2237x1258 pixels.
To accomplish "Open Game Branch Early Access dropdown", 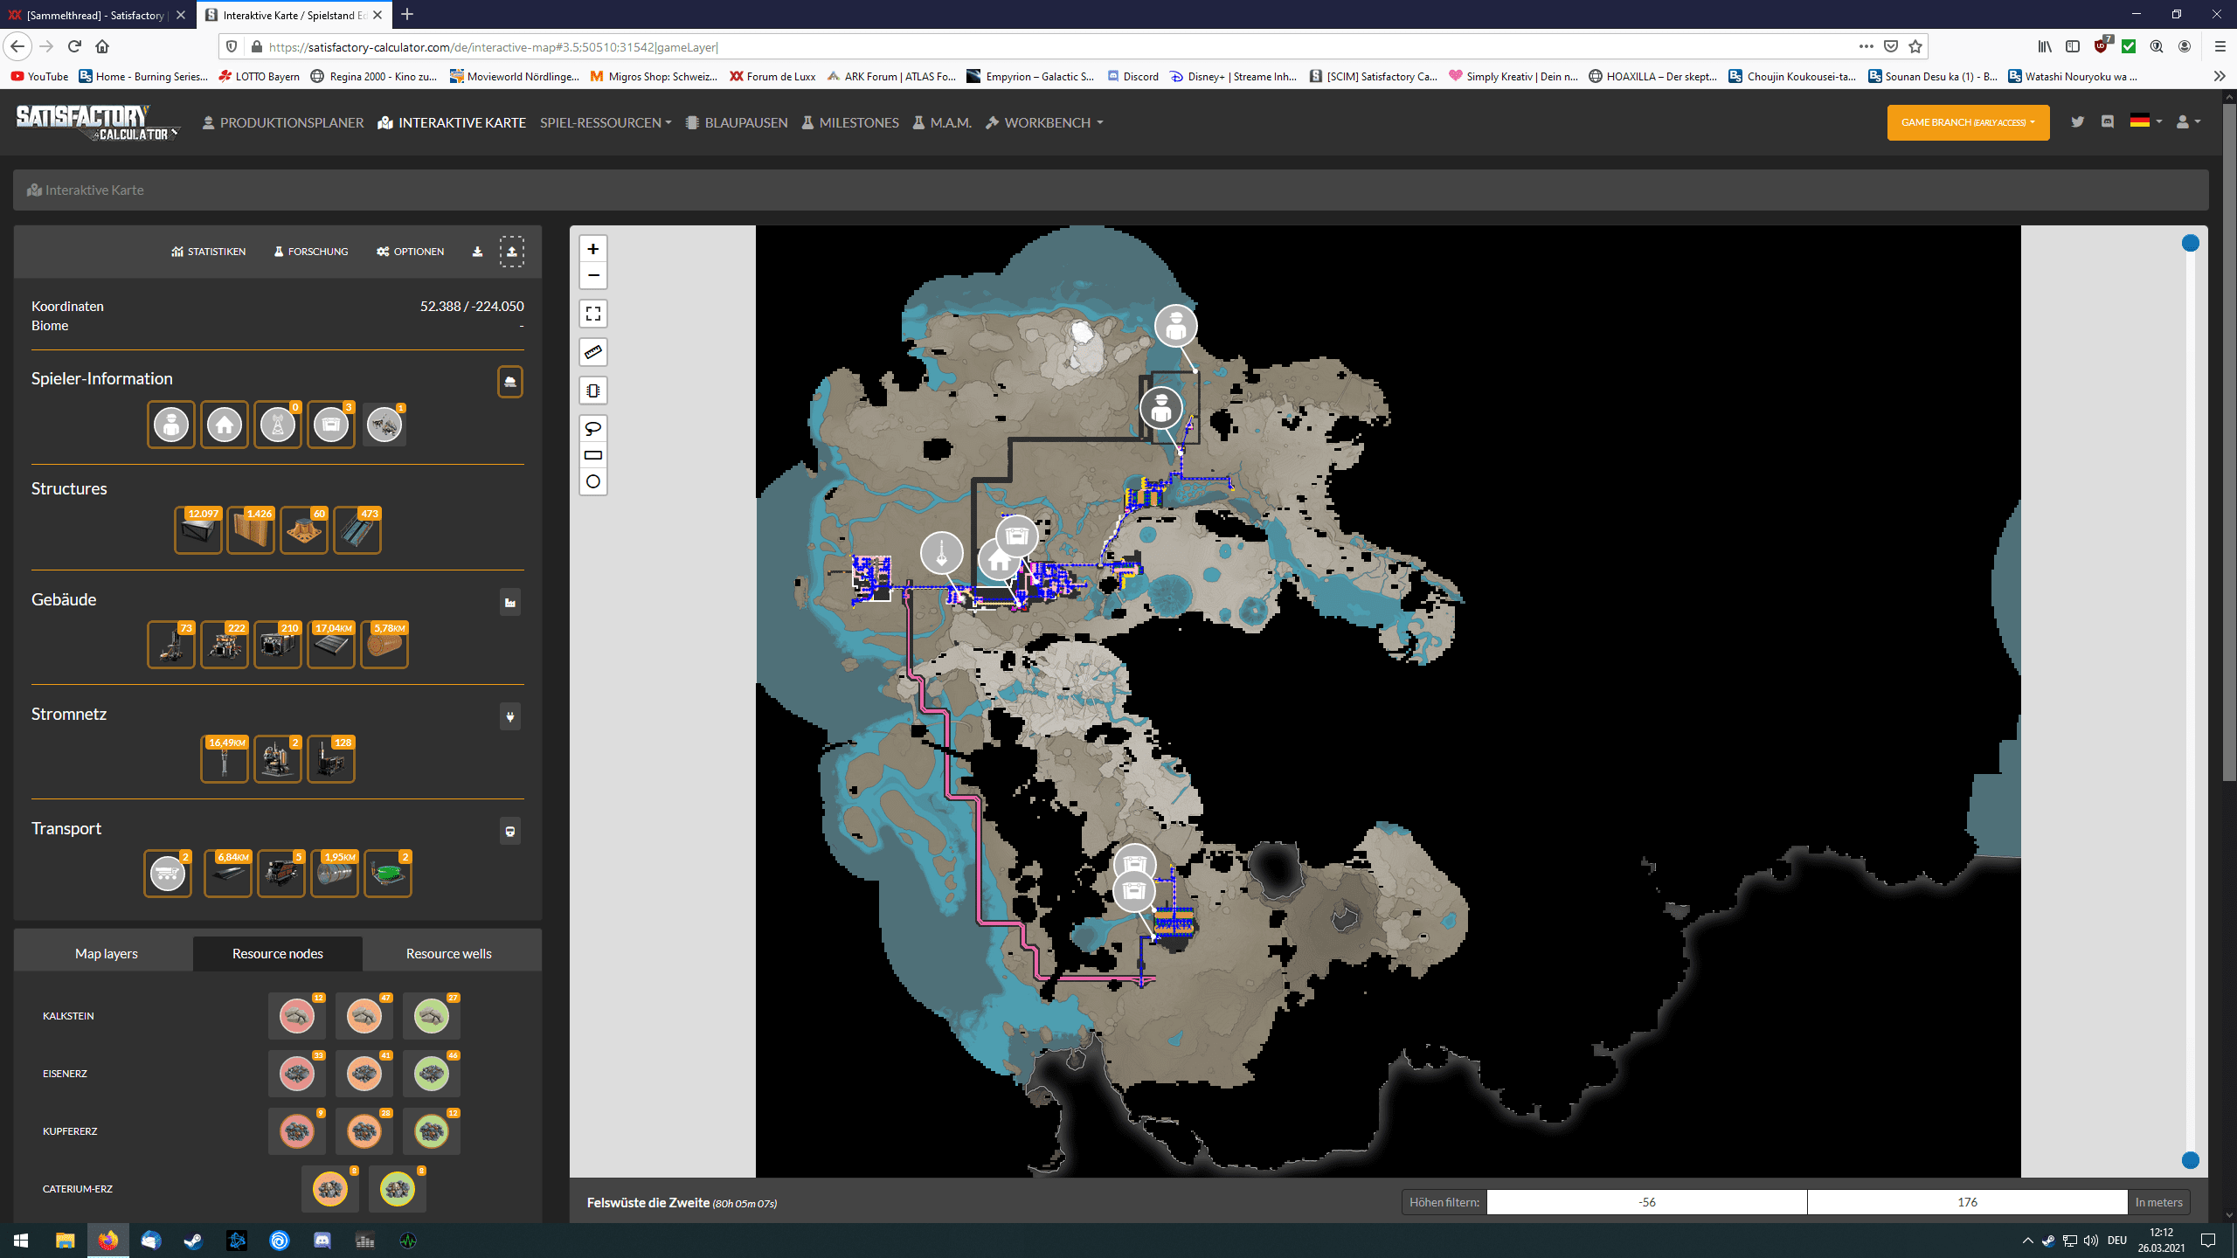I will coord(1968,122).
